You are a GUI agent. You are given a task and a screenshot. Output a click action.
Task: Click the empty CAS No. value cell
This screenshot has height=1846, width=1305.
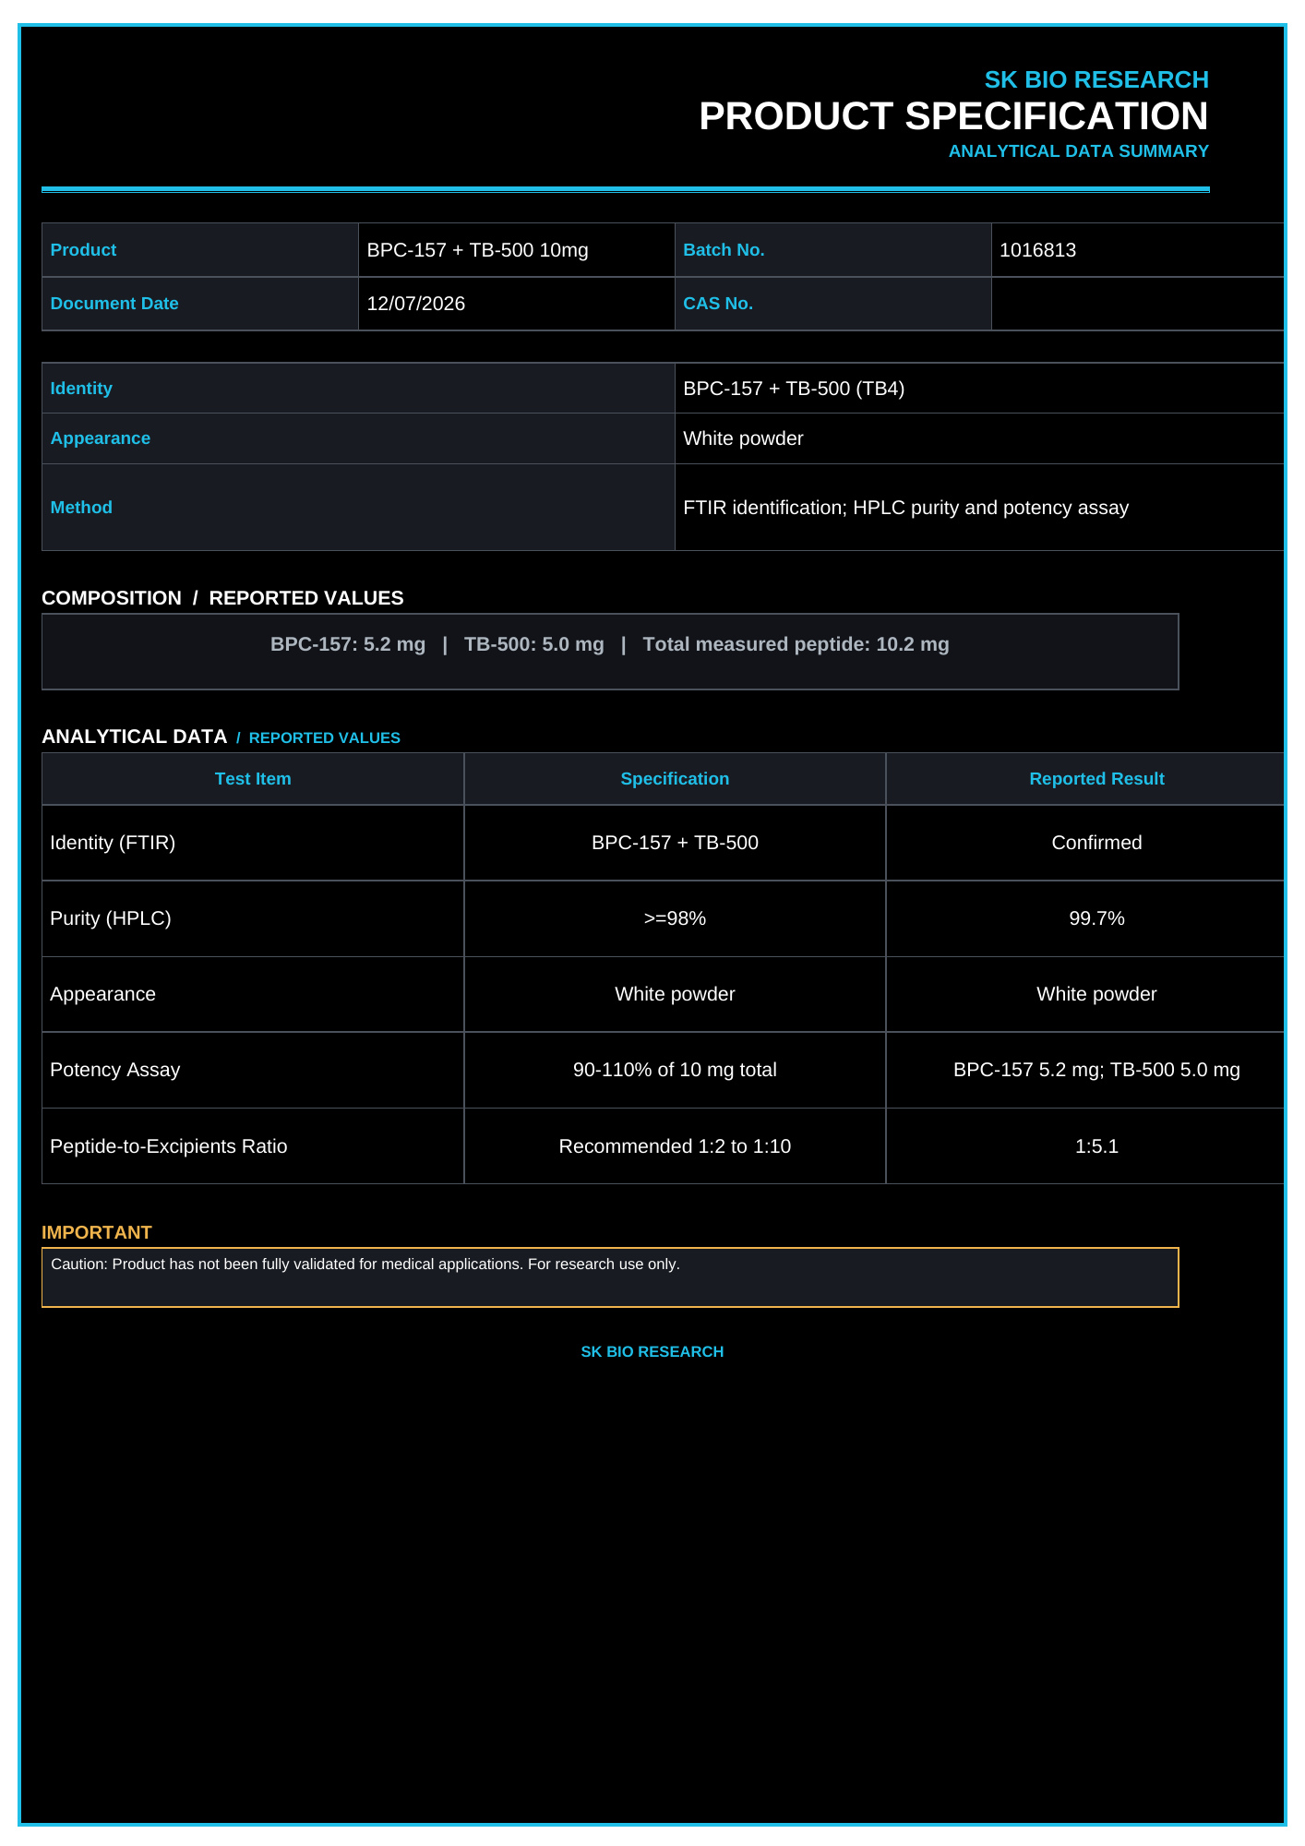[x=1137, y=304]
